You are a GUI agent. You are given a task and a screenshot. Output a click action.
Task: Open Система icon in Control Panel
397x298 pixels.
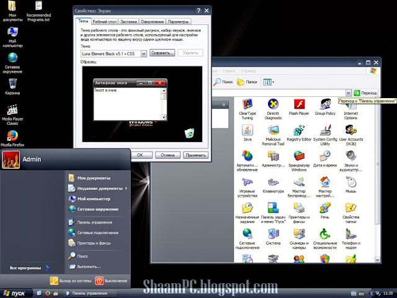tap(273, 237)
